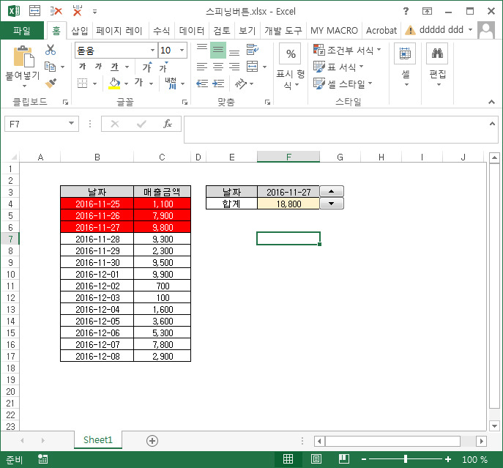Increase the font size

coord(147,67)
